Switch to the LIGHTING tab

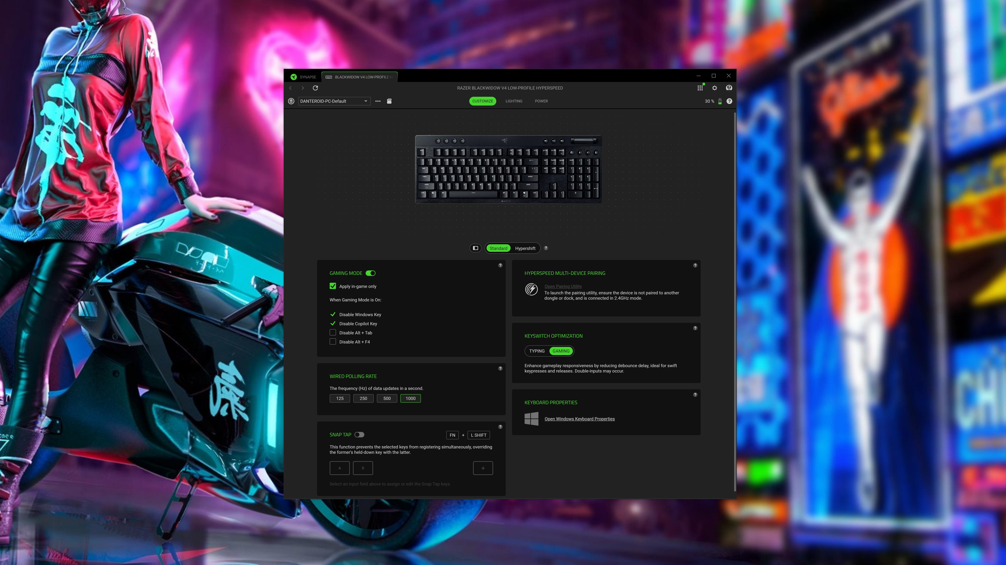point(514,101)
